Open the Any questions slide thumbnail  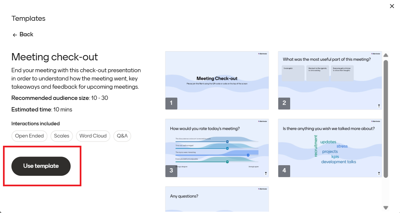point(217,199)
